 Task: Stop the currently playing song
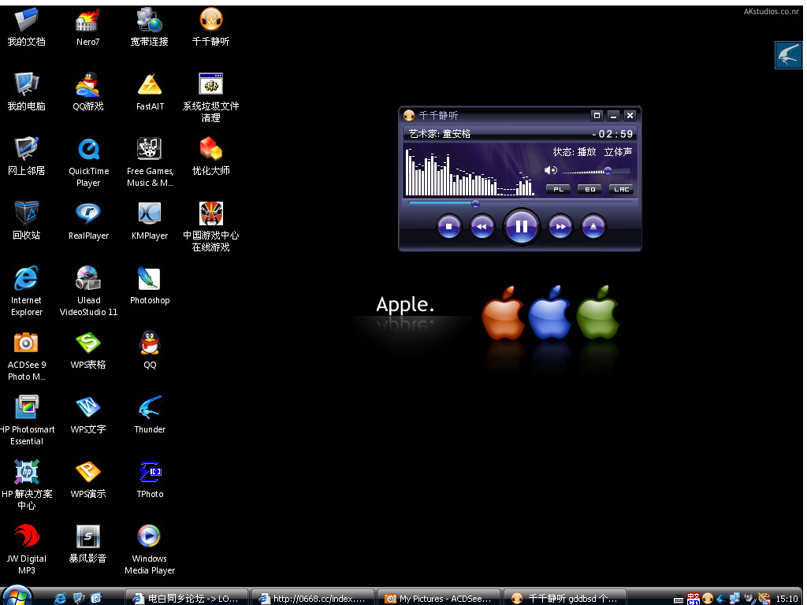[448, 227]
